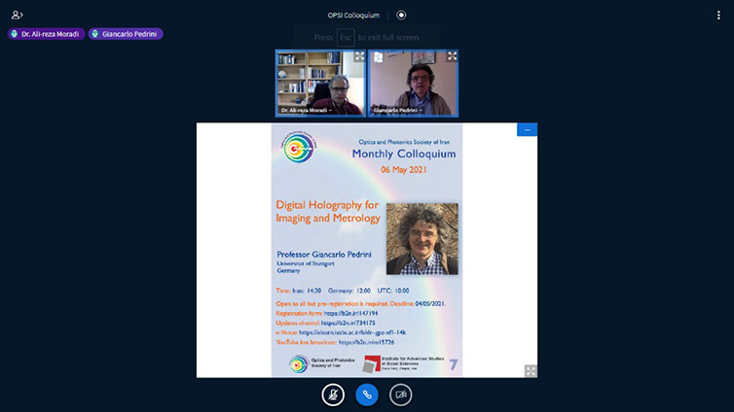This screenshot has height=412, width=734.
Task: Expand Giancarlo Pedrini webcam to fullscreen
Action: pyautogui.click(x=452, y=56)
